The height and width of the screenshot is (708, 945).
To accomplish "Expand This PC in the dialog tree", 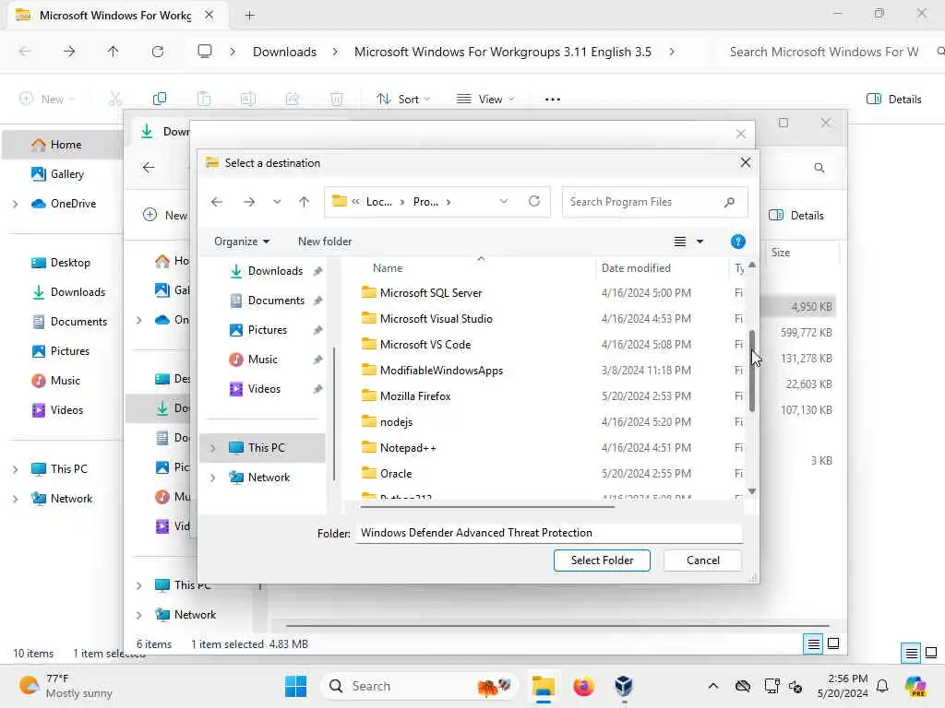I will (x=212, y=448).
